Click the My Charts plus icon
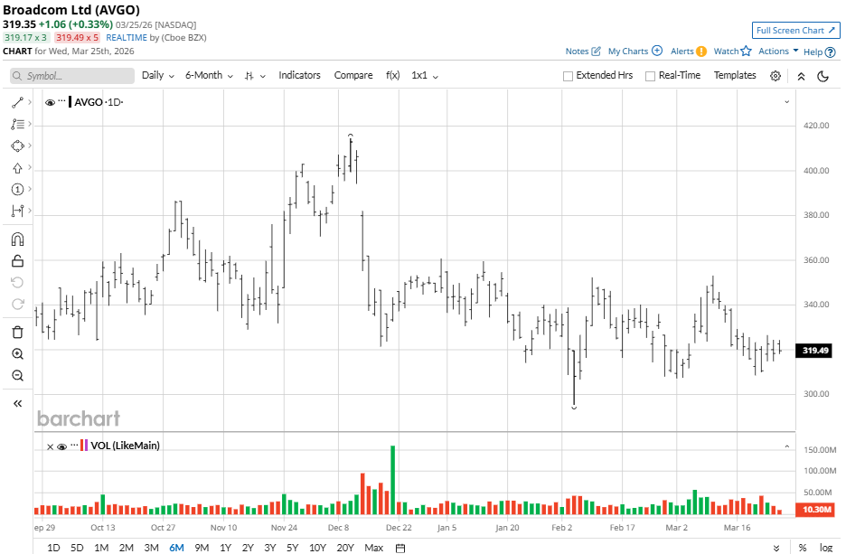 [x=656, y=51]
